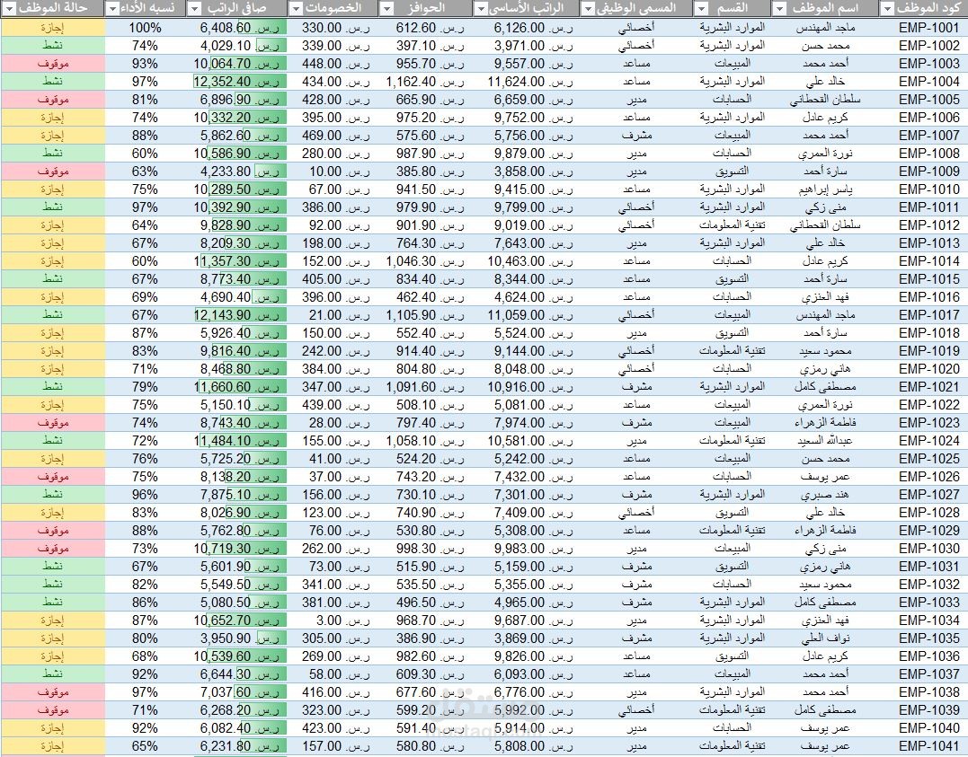Open the filter dropdown for اسم الموظف column
Viewport: 968px width, 757px height.
(780, 9)
